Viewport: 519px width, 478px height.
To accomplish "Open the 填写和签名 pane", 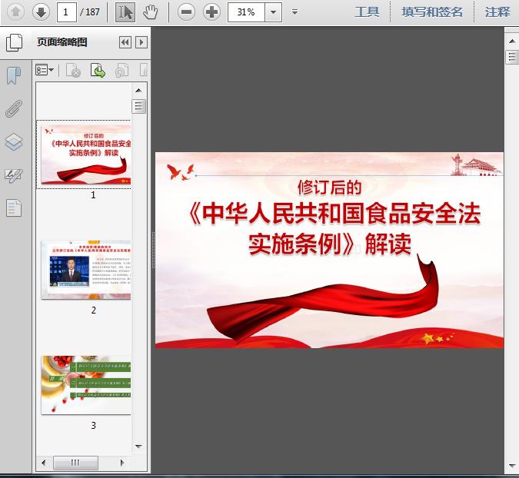I will pyautogui.click(x=431, y=12).
